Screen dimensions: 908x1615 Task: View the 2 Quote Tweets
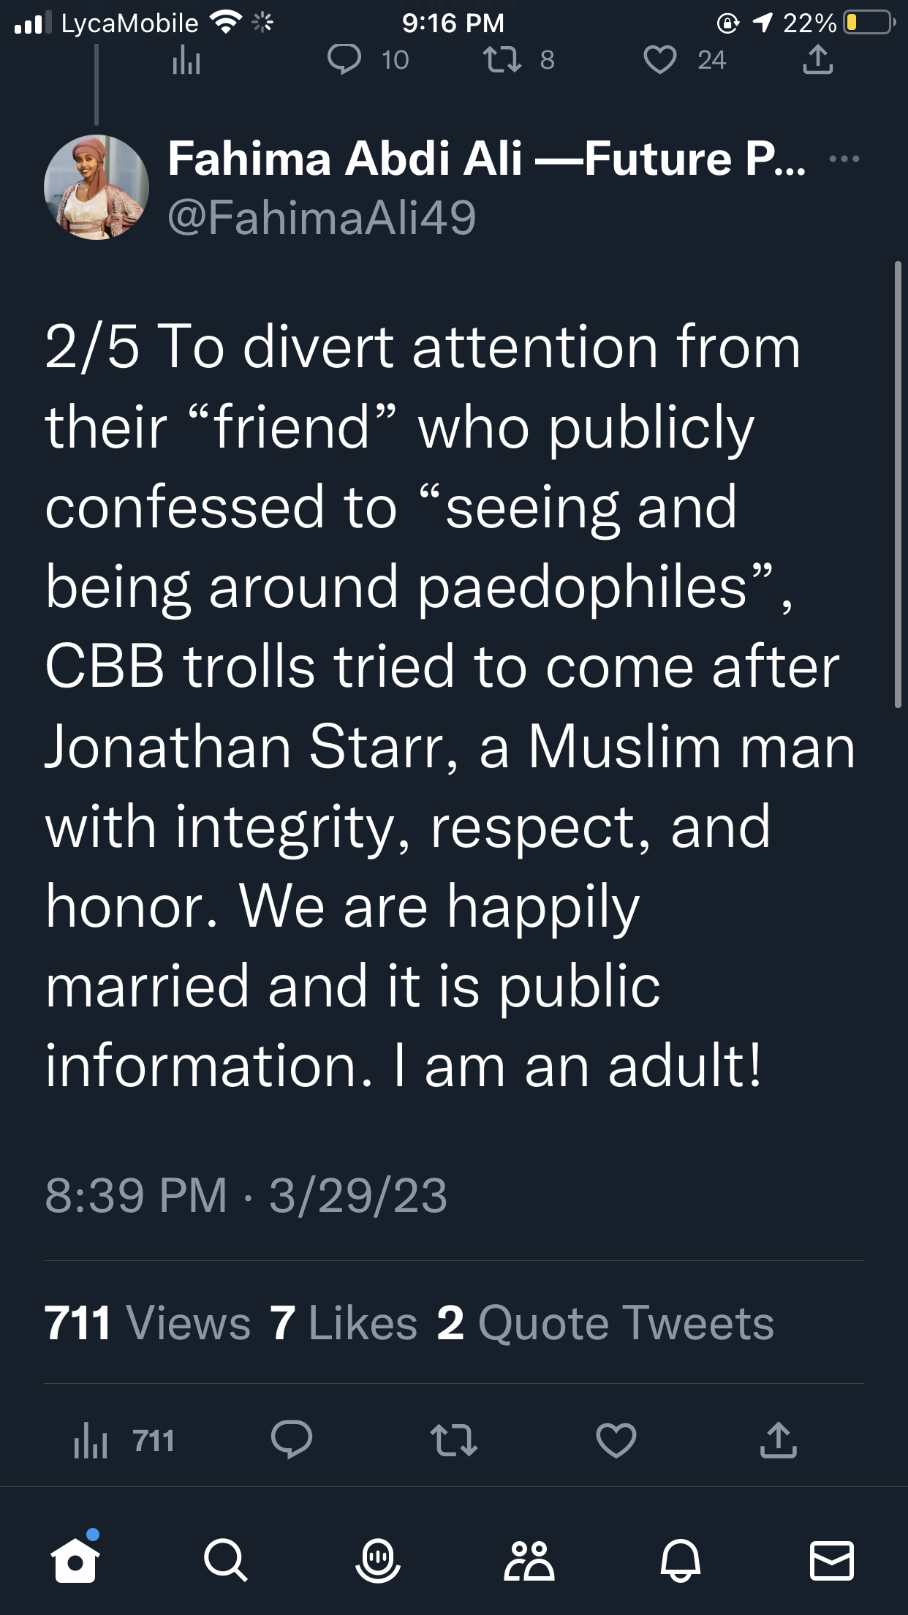click(605, 1322)
